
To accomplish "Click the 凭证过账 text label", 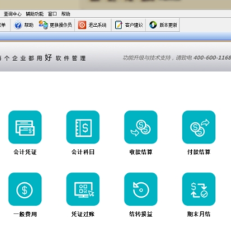I will click(83, 214).
